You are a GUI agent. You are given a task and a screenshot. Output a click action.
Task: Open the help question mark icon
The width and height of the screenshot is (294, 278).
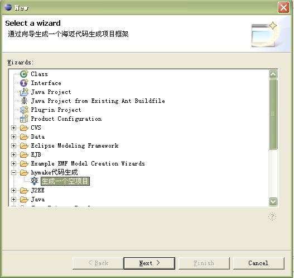[272, 216]
